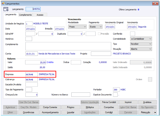Viewport: 160px width, 116px height.
Task: Click EMPRESA FILIAL text in Cobrança row
Action: point(47,79)
